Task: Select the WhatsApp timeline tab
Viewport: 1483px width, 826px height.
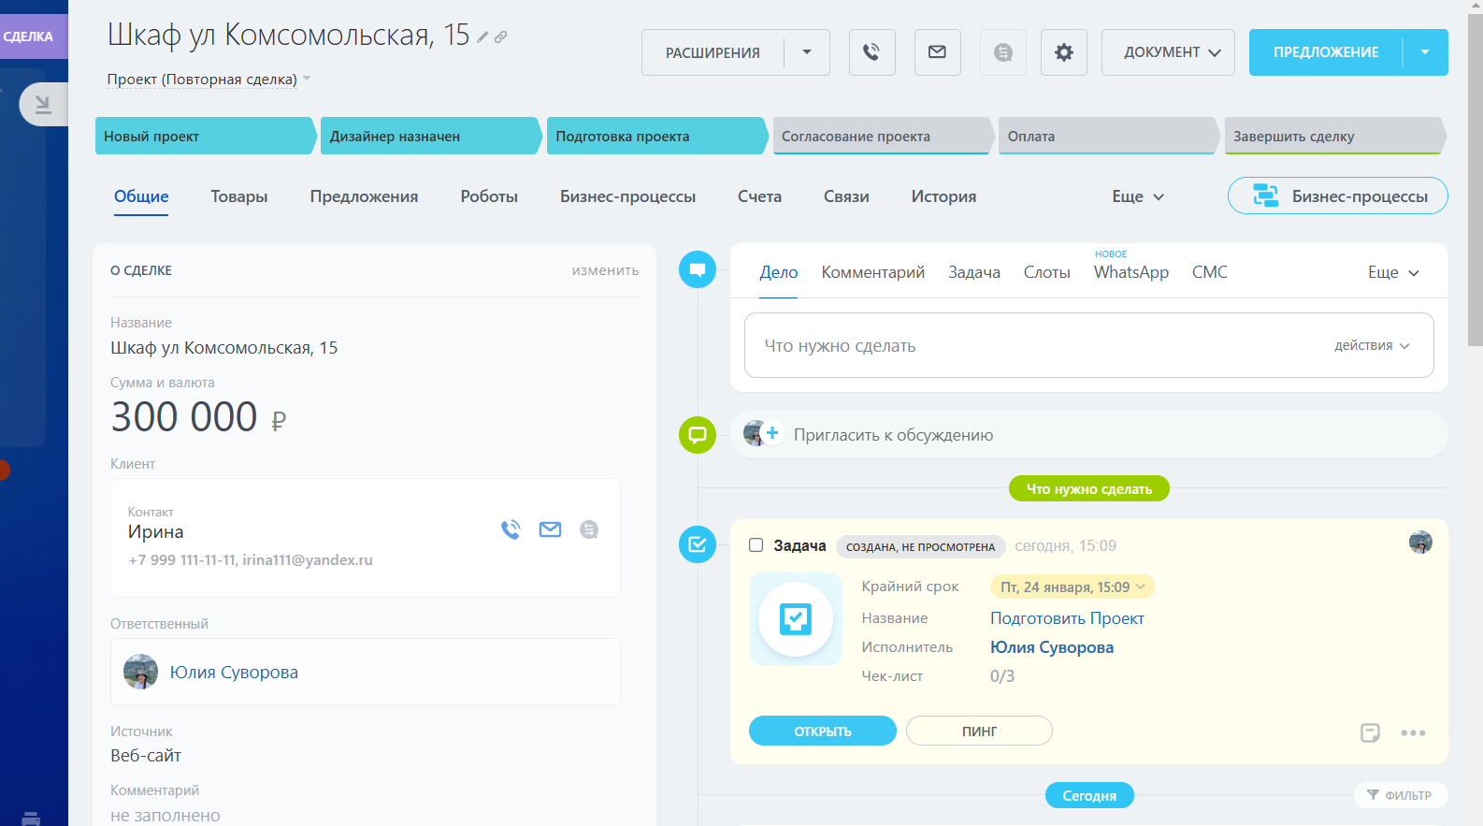Action: [x=1131, y=272]
